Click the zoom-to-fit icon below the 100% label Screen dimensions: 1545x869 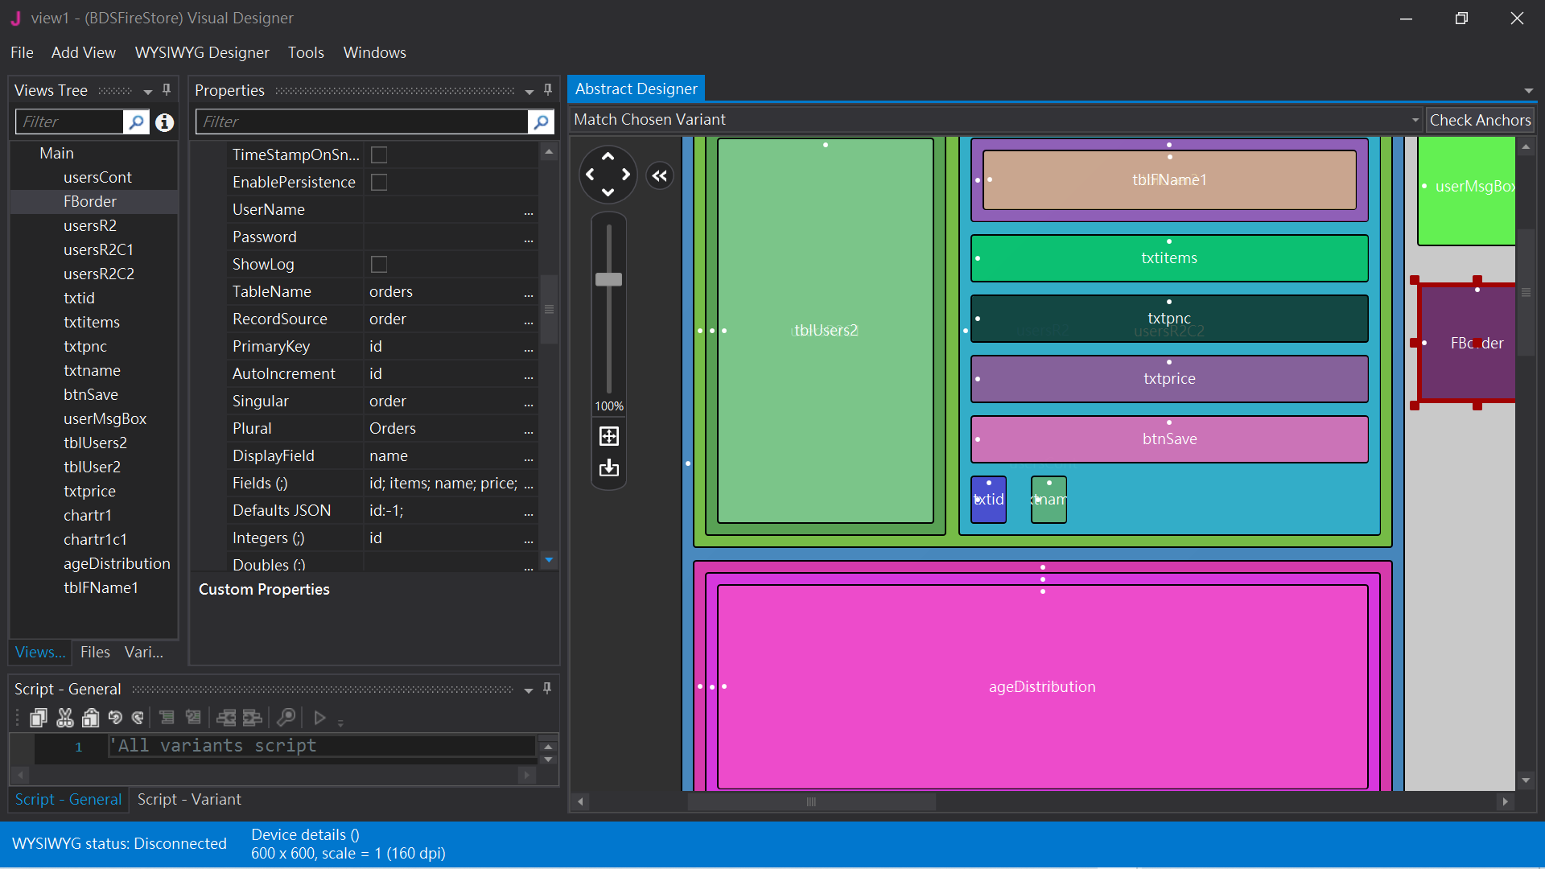(609, 436)
